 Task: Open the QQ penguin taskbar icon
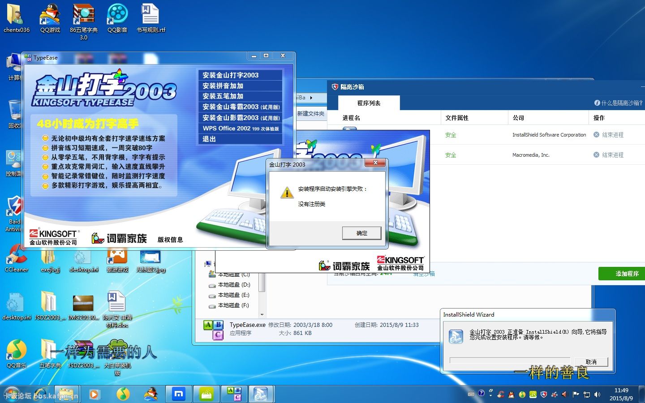tap(151, 394)
